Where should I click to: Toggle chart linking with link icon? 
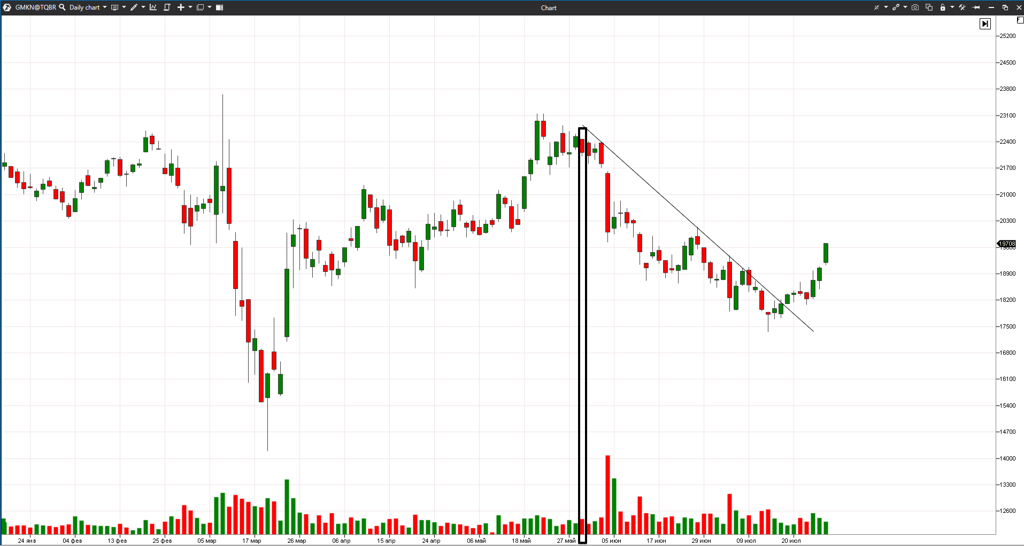point(896,7)
